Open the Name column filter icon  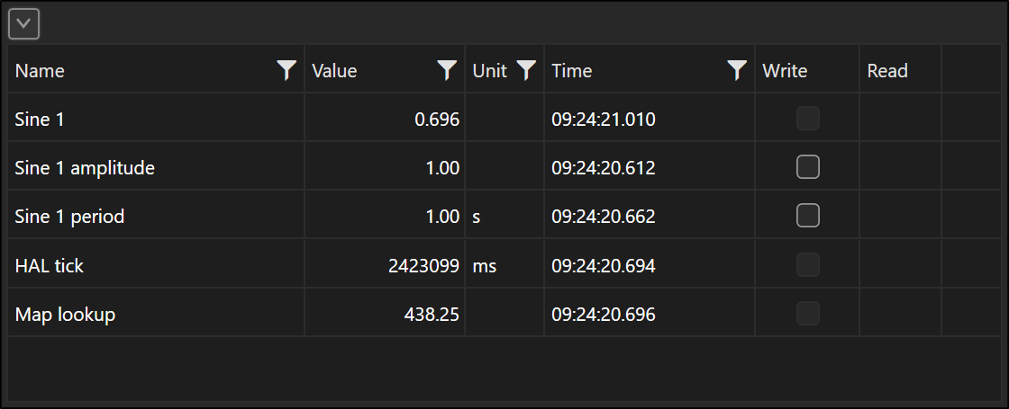pos(287,70)
